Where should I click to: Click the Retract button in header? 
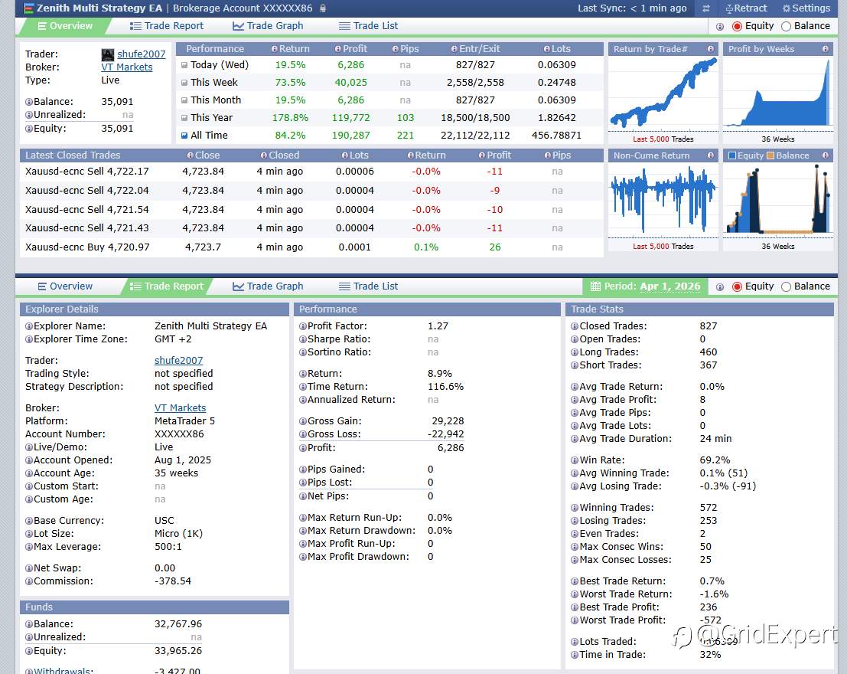[729, 8]
